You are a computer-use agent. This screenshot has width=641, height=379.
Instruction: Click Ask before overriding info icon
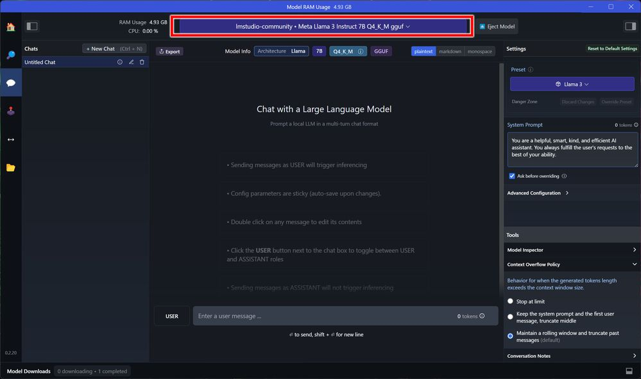pyautogui.click(x=564, y=176)
